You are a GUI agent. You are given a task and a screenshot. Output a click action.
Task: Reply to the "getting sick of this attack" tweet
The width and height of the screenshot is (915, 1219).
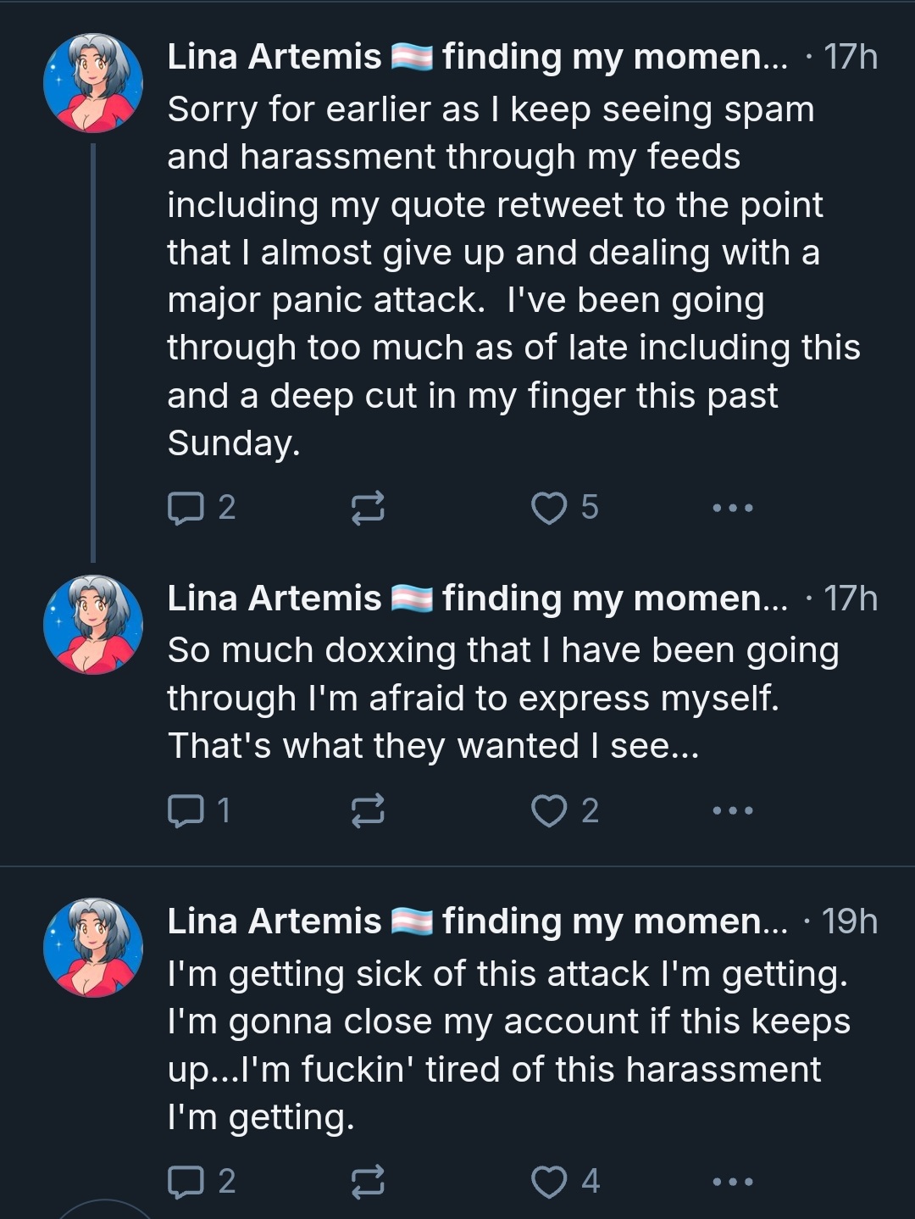pos(186,1182)
